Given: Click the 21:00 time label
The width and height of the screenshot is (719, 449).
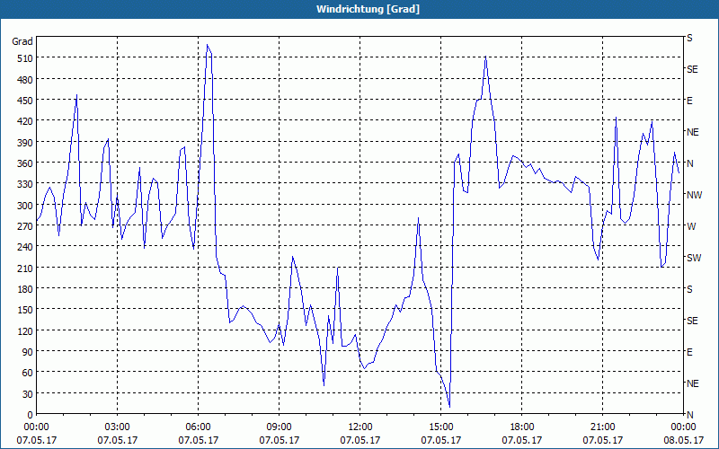Looking at the screenshot, I should 603,427.
